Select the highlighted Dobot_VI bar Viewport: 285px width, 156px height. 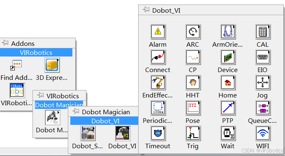click(104, 121)
